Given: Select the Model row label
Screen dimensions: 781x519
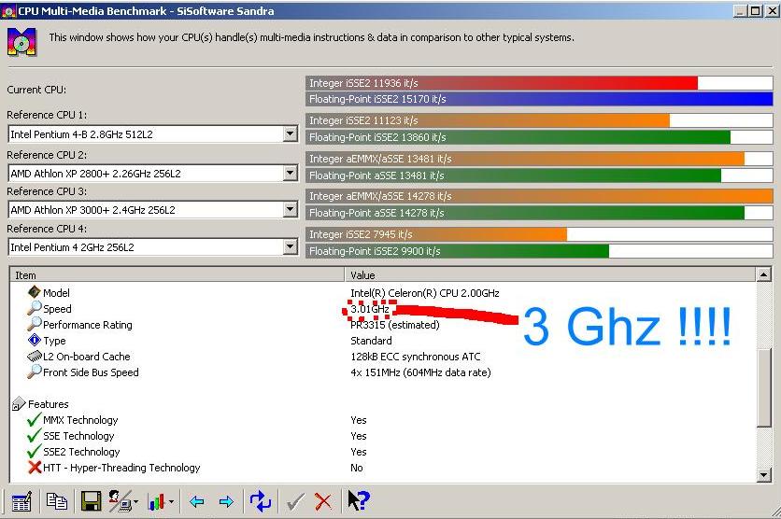Looking at the screenshot, I should 56,293.
